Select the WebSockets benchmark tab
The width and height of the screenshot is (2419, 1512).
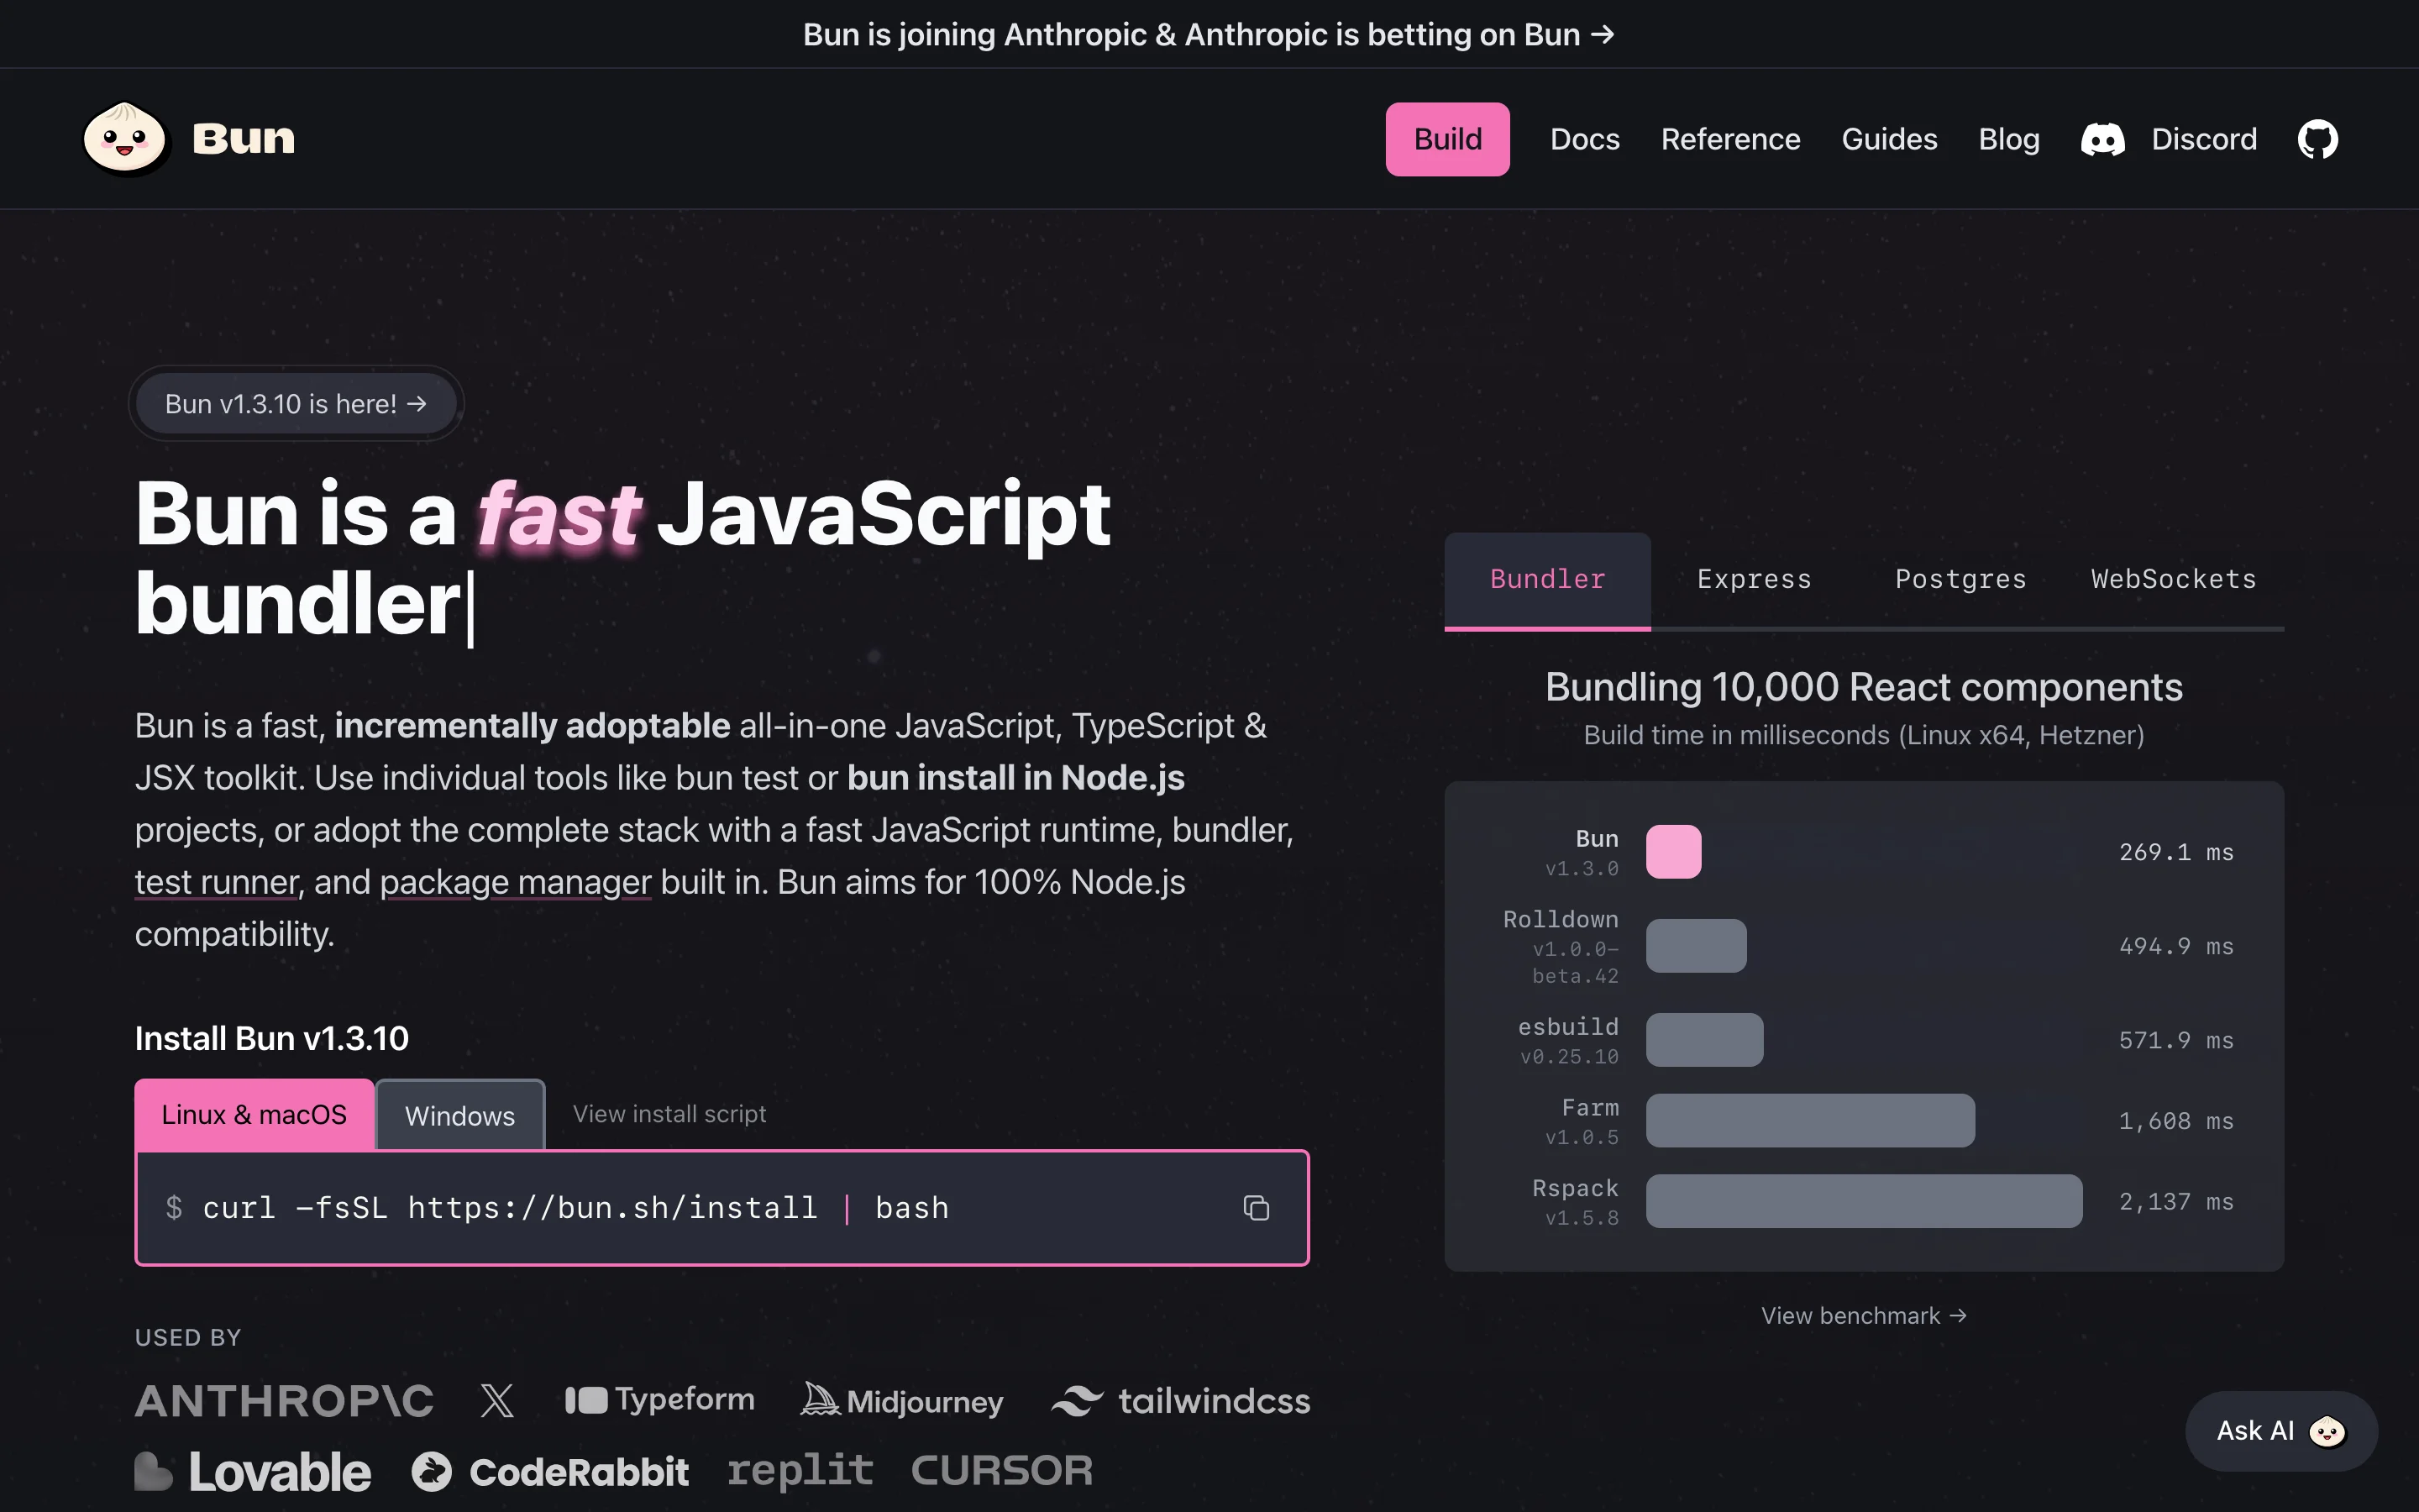coord(2173,579)
